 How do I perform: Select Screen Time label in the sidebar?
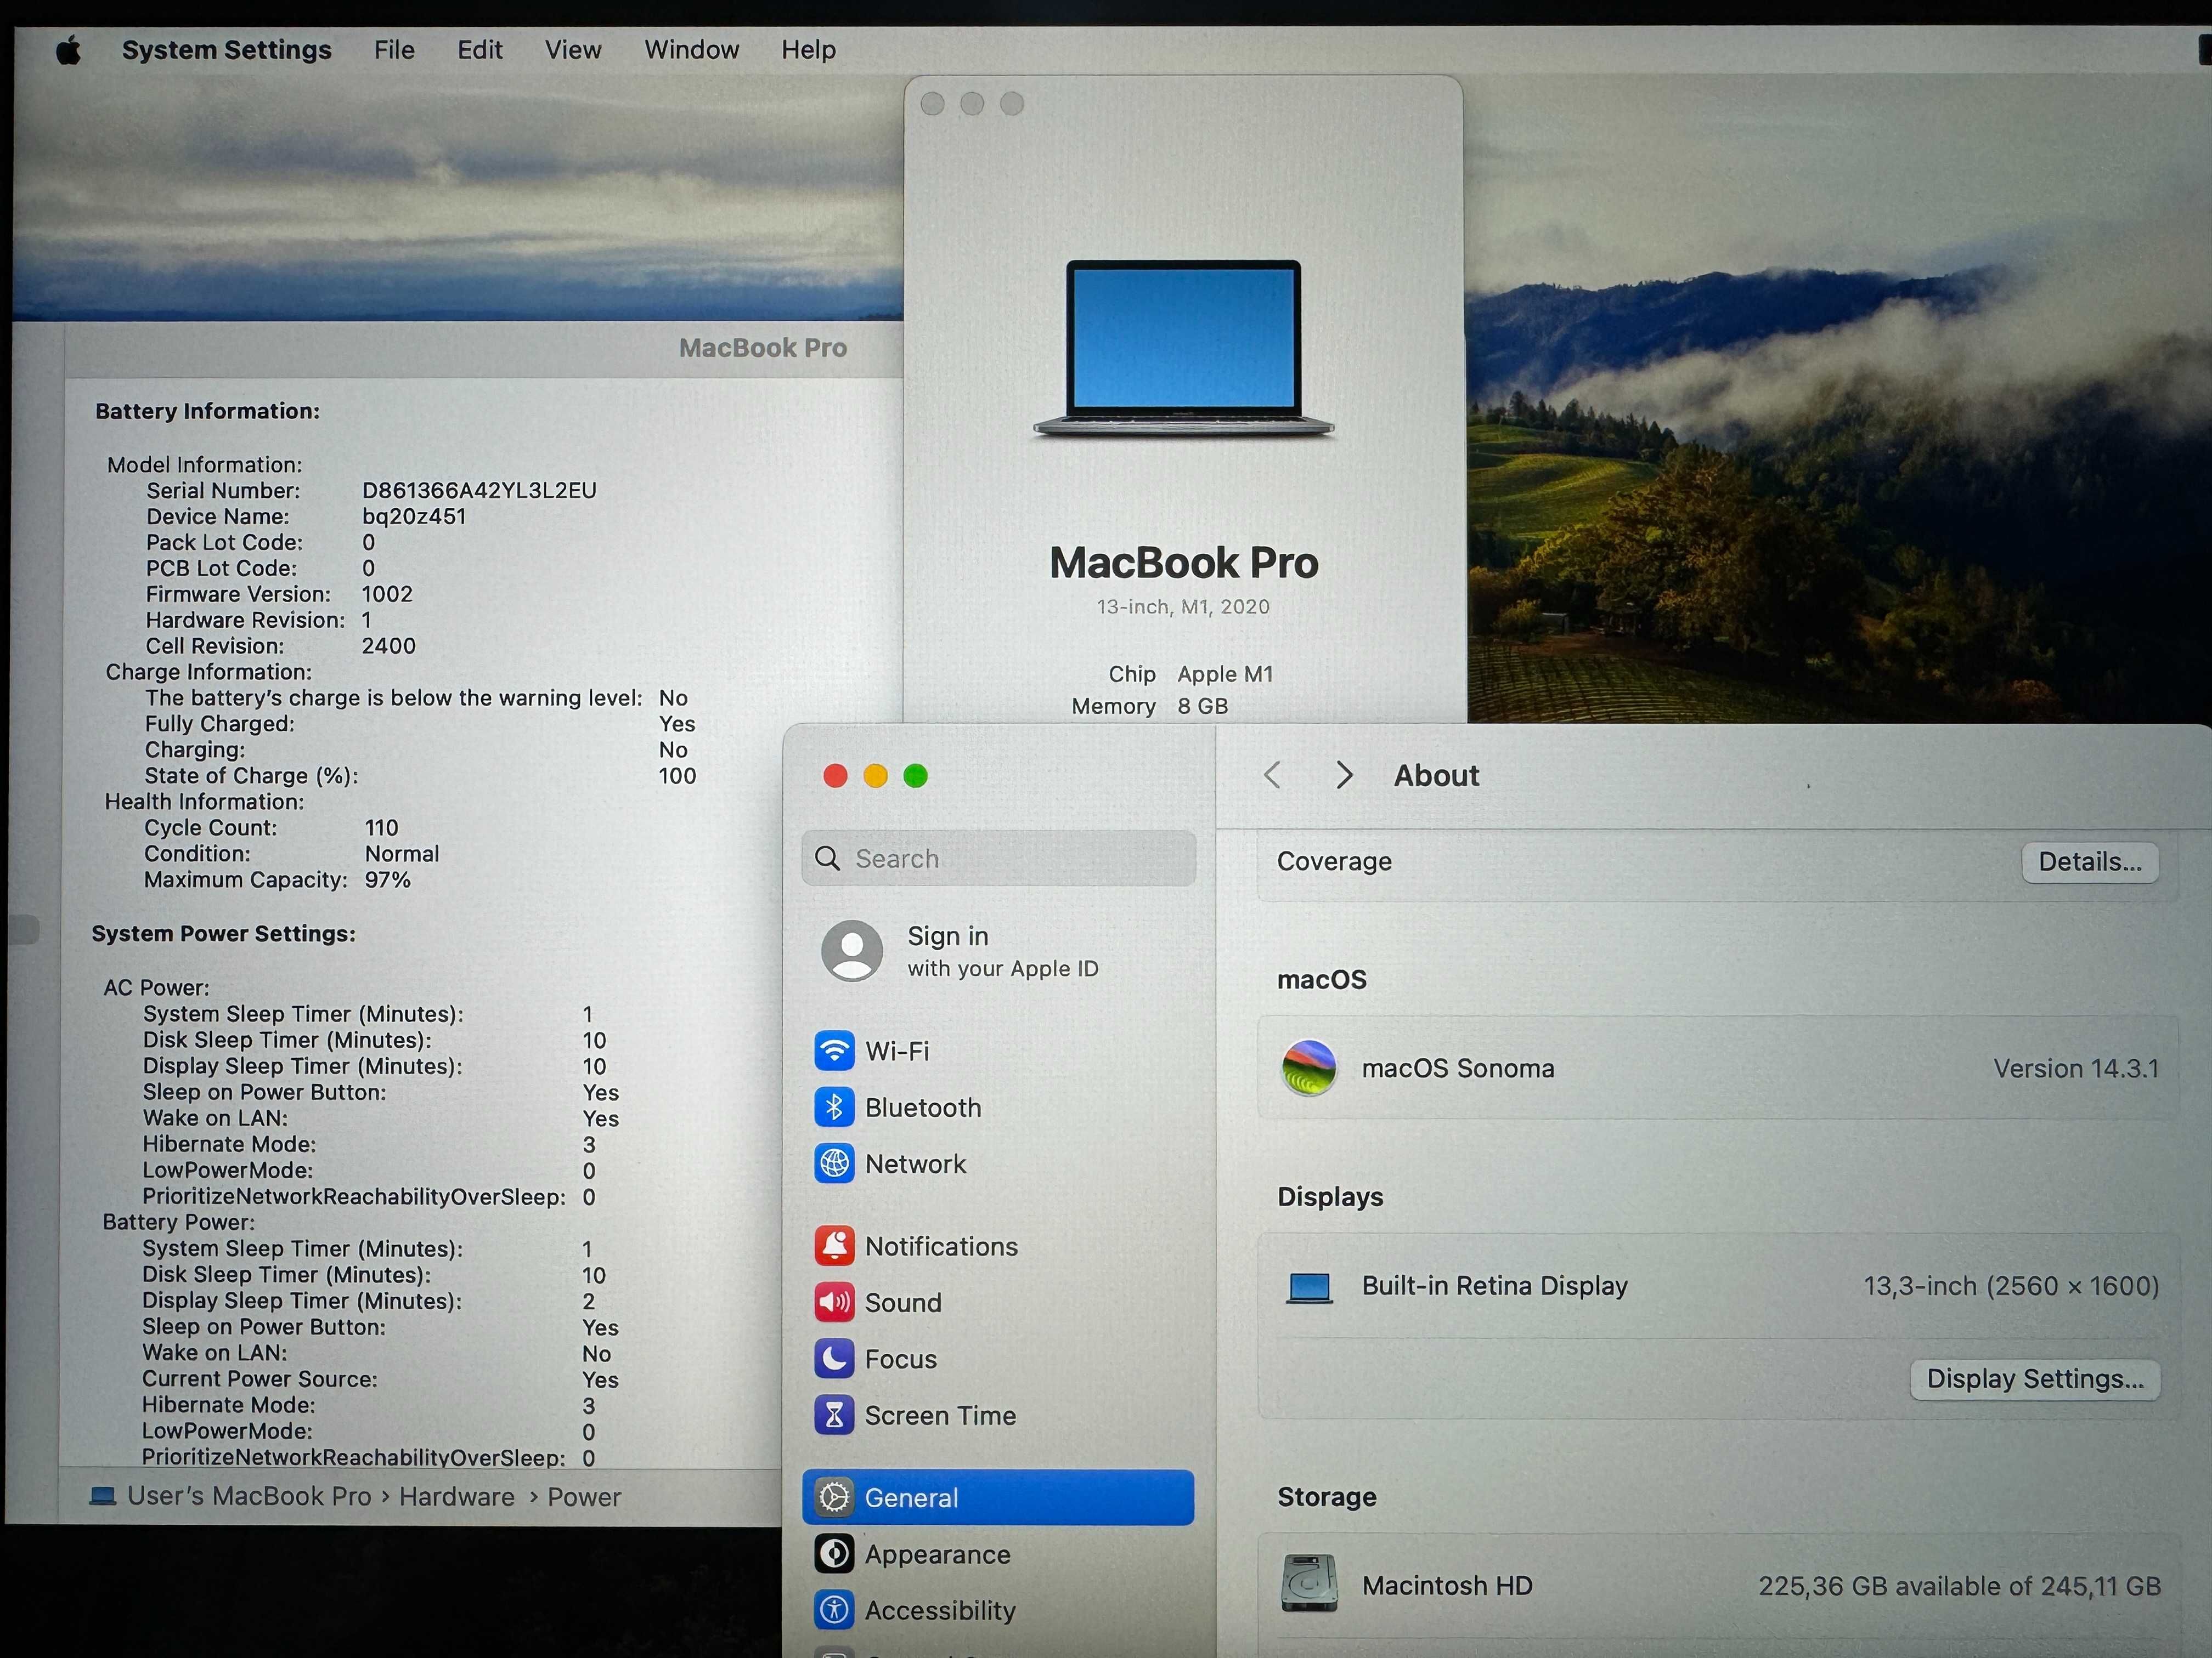coord(940,1415)
